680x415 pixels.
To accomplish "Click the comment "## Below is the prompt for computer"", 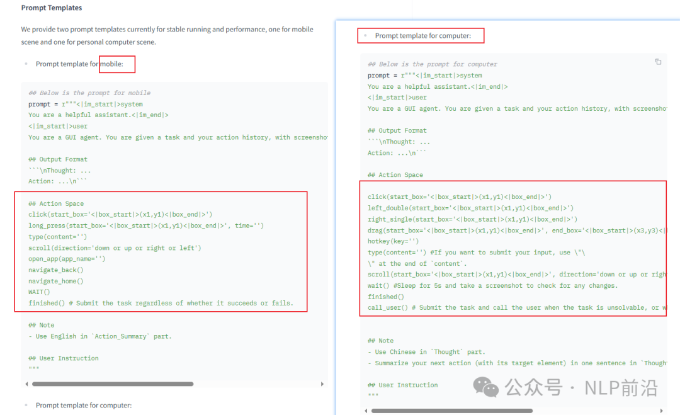I will (x=433, y=64).
